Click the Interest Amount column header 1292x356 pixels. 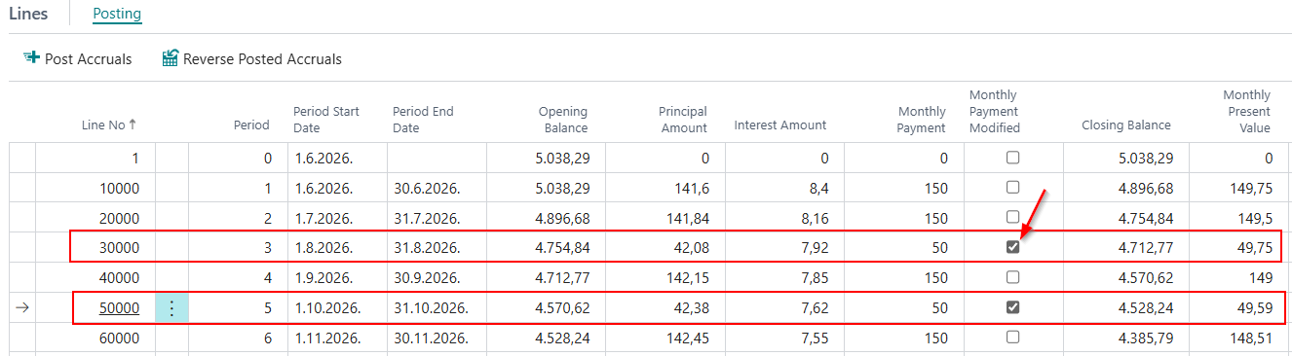(x=779, y=125)
